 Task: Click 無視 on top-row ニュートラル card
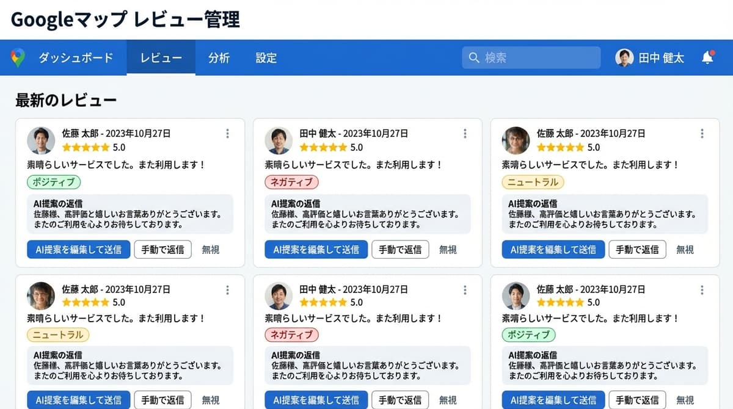click(685, 249)
